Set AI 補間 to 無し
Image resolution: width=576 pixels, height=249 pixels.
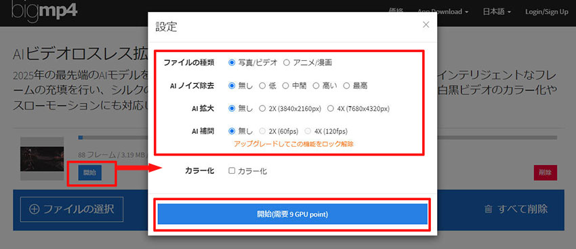[x=232, y=131]
